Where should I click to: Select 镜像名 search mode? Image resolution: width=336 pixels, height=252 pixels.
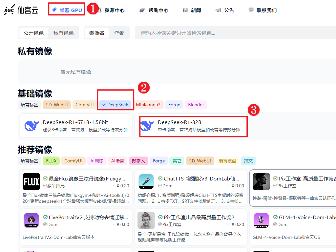coord(97,33)
